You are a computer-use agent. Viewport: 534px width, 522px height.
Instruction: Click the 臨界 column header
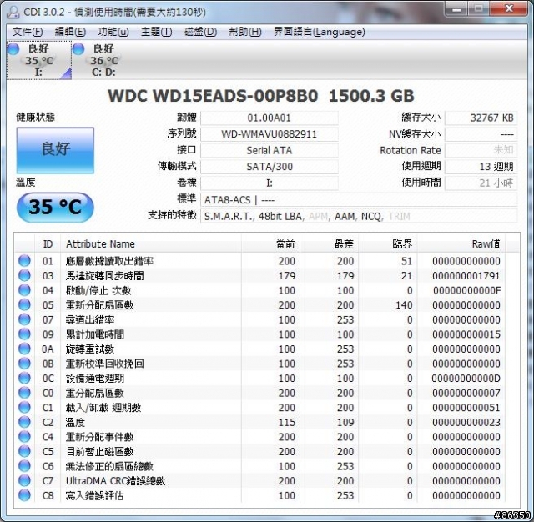coord(388,243)
